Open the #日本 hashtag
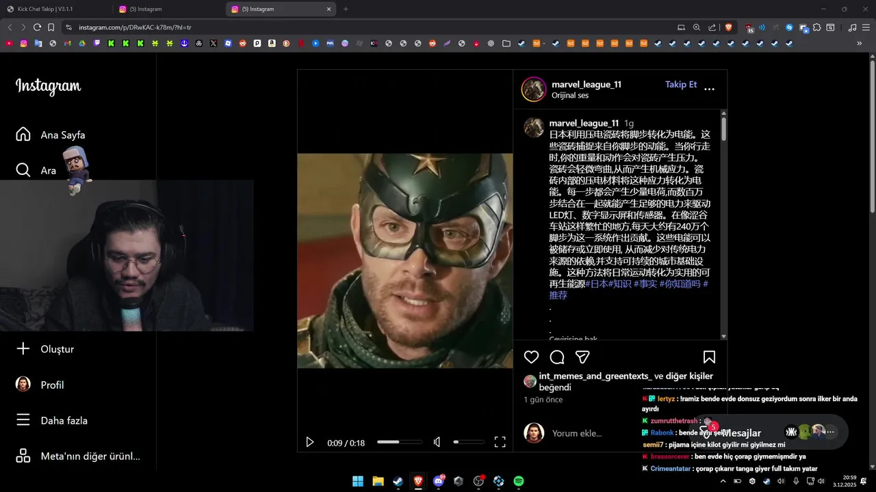This screenshot has width=876, height=492. (597, 284)
